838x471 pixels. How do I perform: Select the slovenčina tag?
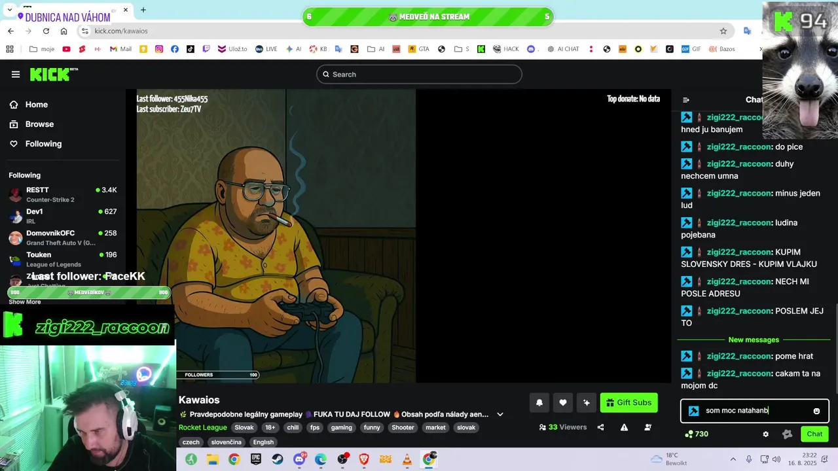(x=226, y=442)
